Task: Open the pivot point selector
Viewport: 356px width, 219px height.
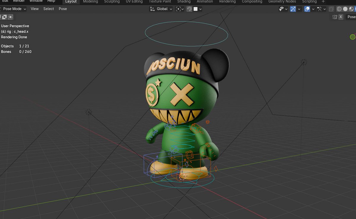Action: tap(179, 9)
